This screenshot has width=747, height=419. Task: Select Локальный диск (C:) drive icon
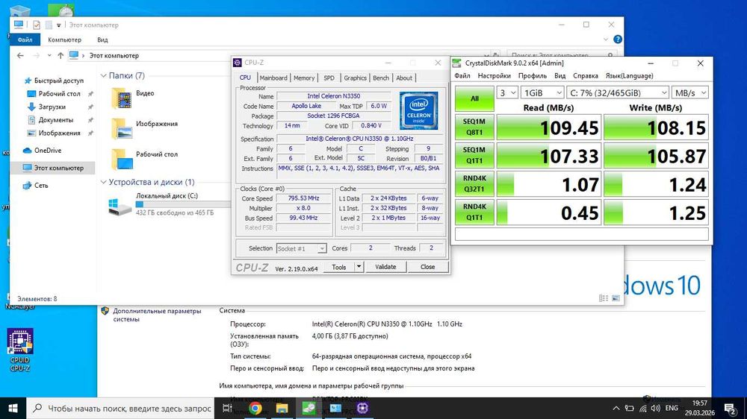(120, 206)
